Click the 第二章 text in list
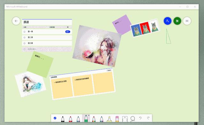 point(30,37)
